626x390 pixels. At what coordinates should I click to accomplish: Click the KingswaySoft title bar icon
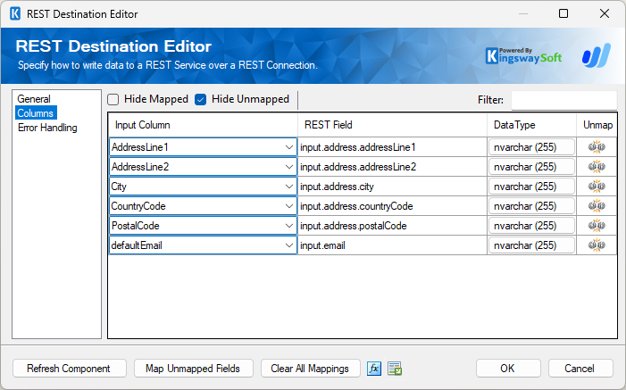pyautogui.click(x=15, y=13)
